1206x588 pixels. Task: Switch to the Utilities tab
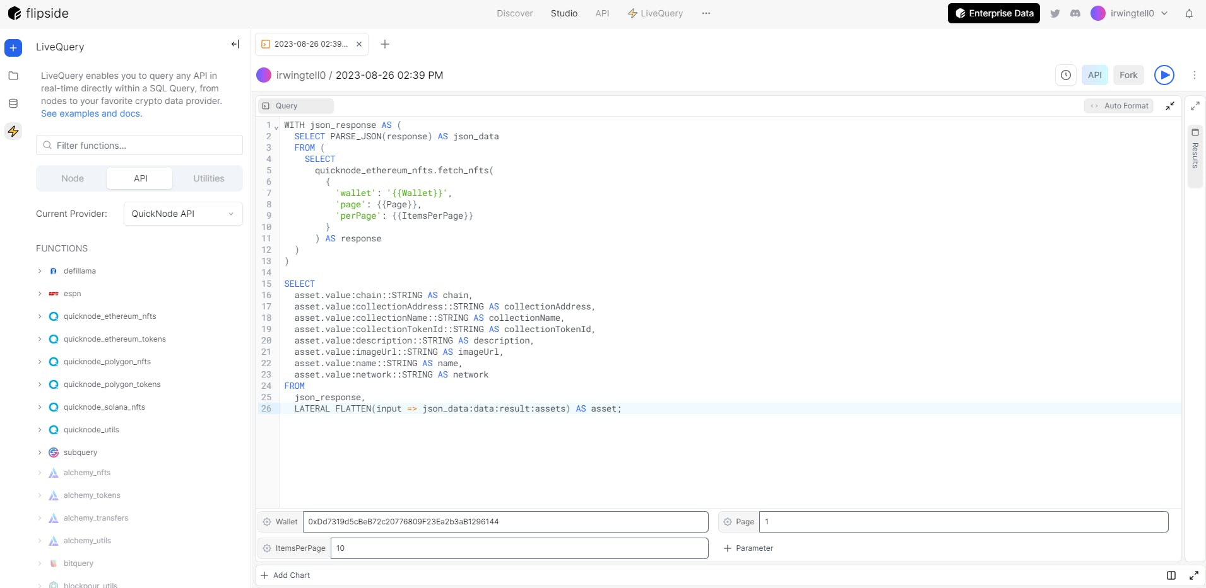[208, 178]
